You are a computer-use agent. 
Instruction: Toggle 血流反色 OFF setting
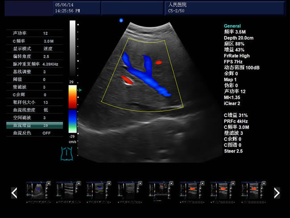click(35, 133)
